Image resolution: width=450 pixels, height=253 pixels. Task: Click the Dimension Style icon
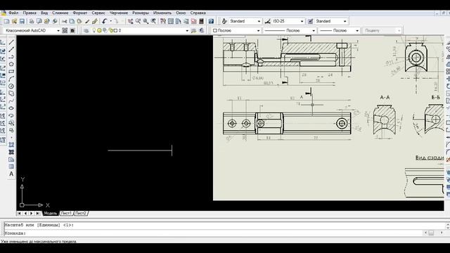click(267, 21)
